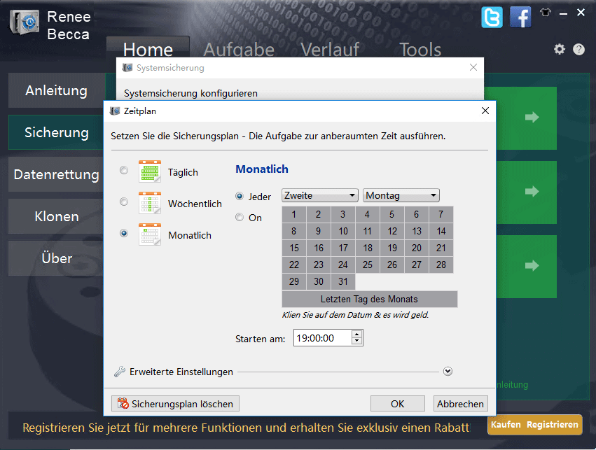Click the Starten am time field
This screenshot has width=596, height=450.
coord(322,338)
